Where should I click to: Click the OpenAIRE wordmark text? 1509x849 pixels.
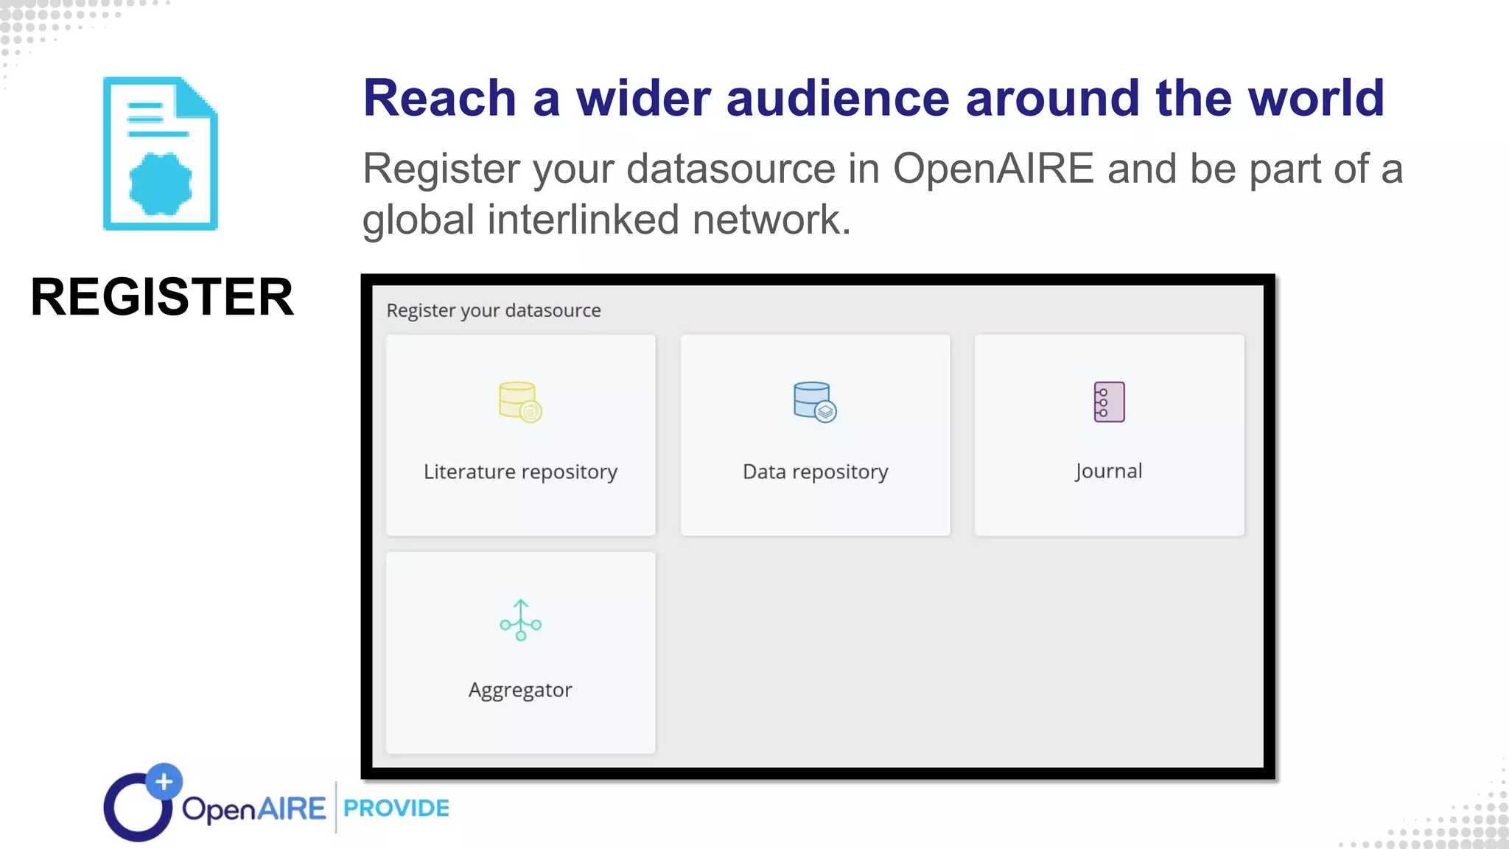(253, 809)
